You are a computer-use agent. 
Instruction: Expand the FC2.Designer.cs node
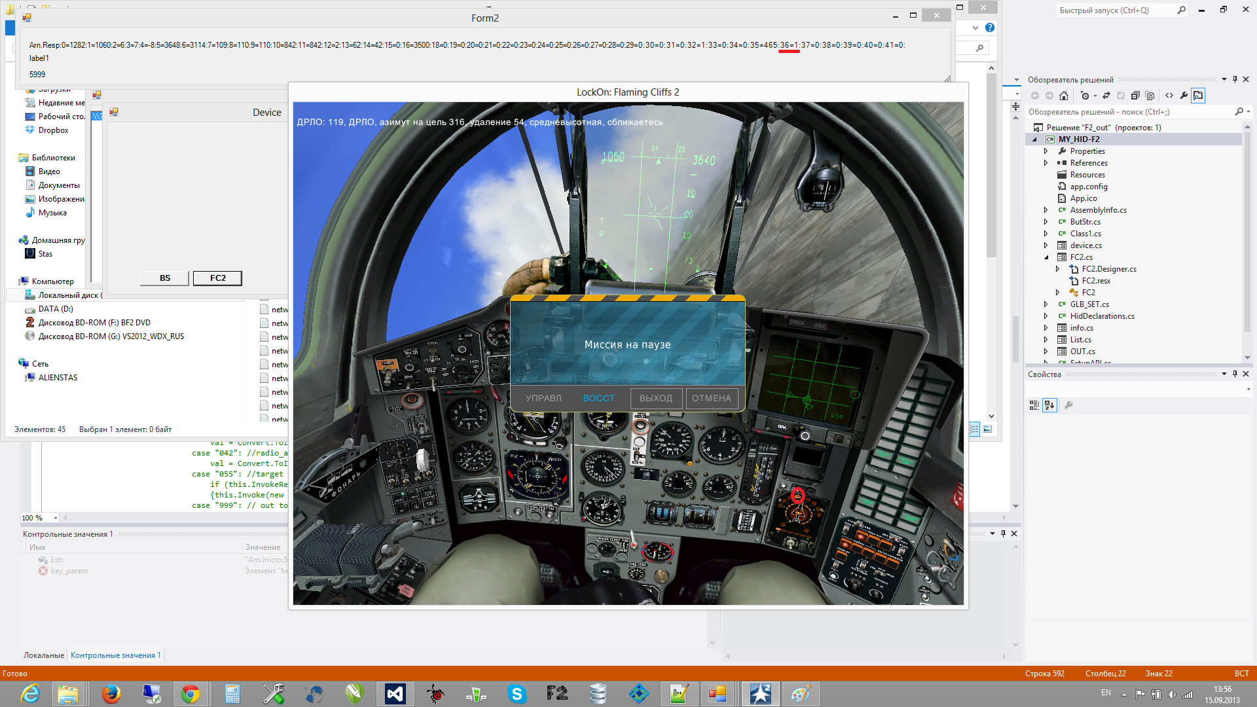click(x=1058, y=269)
